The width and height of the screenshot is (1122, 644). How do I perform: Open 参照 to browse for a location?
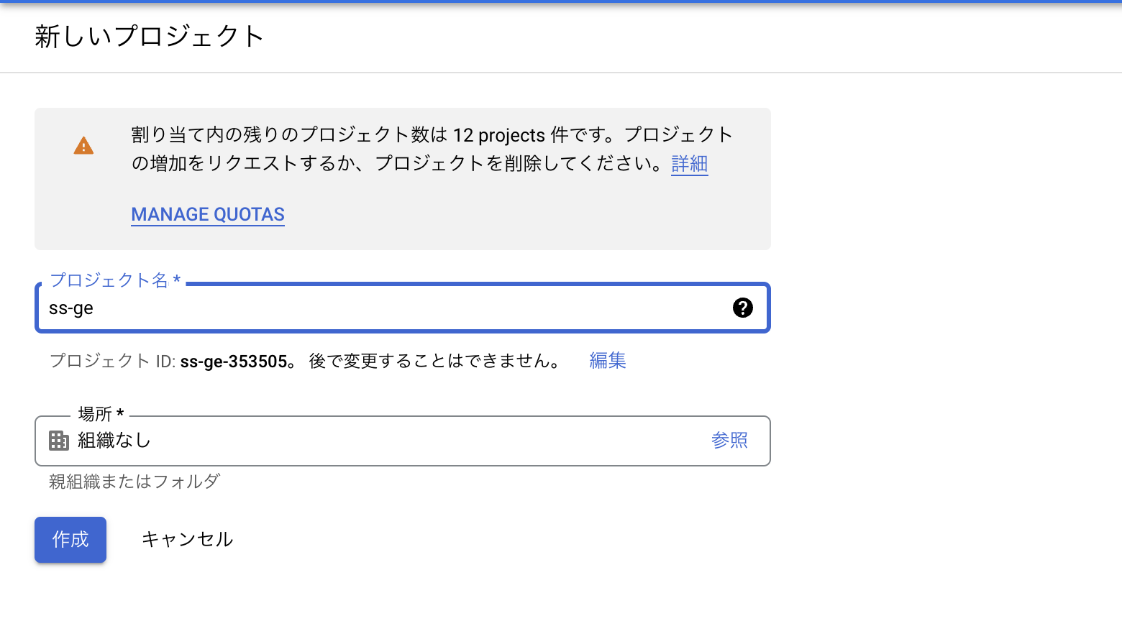point(729,440)
